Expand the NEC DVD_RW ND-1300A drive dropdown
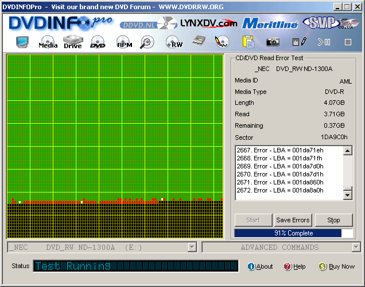Screen dimensions: 365x287 click(x=192, y=247)
